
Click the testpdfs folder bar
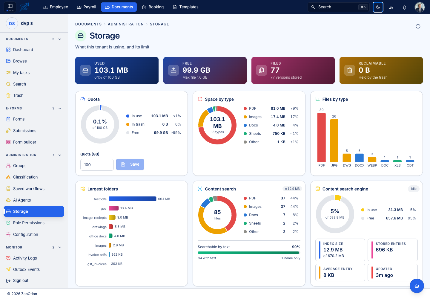[133, 199]
